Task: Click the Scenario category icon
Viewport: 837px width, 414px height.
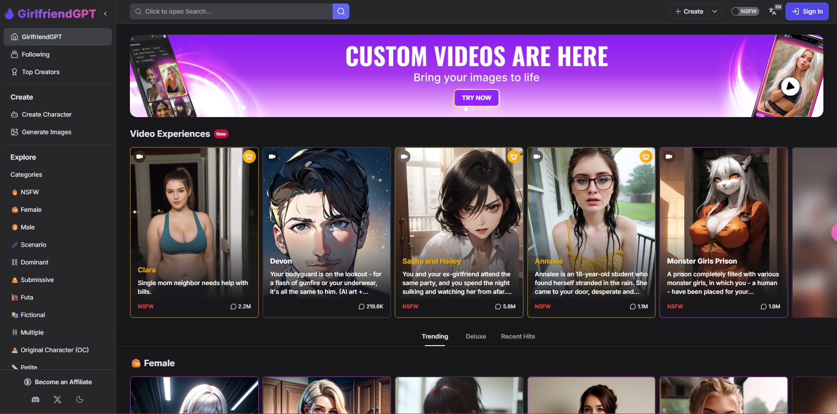Action: [14, 245]
